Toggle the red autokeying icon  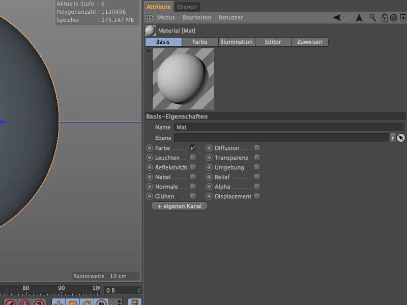25,302
